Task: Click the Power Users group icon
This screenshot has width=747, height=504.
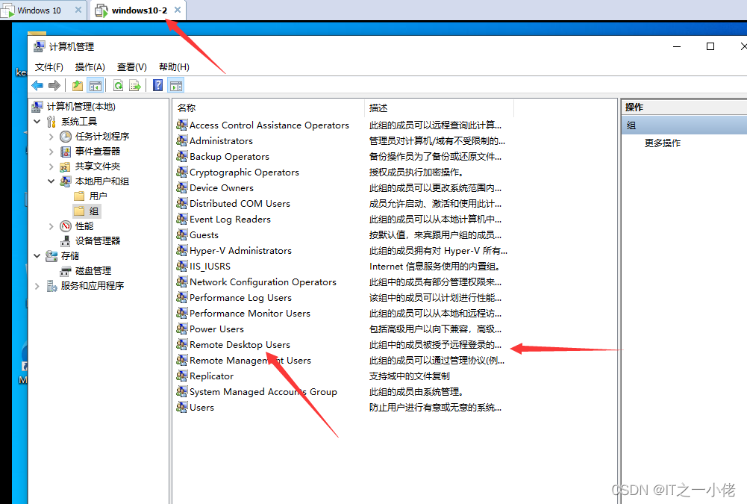Action: pyautogui.click(x=181, y=329)
